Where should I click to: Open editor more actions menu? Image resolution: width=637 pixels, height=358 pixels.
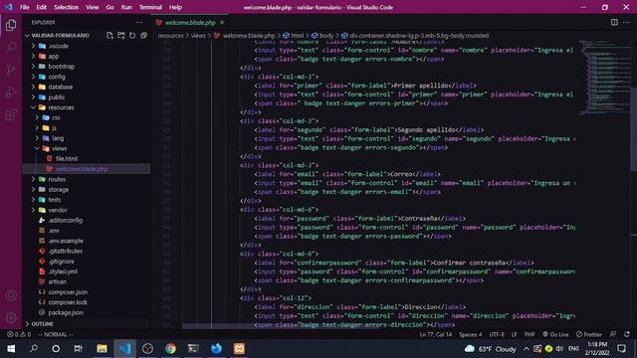click(x=626, y=22)
